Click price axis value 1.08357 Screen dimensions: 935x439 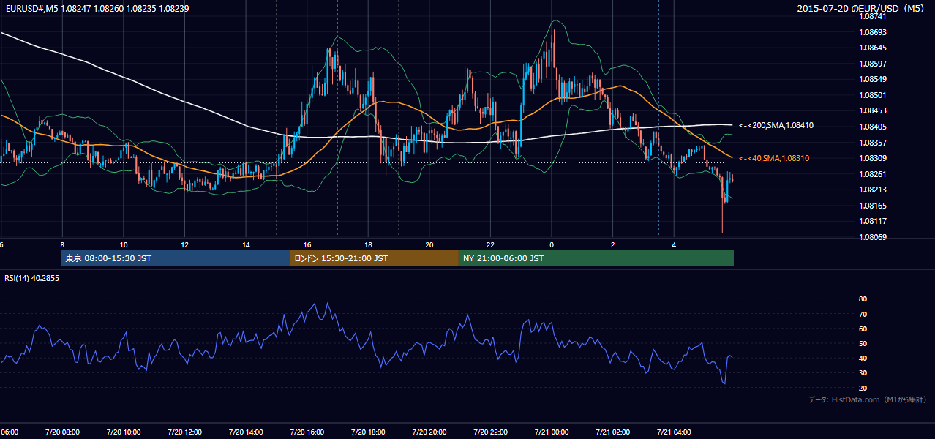[x=874, y=143]
